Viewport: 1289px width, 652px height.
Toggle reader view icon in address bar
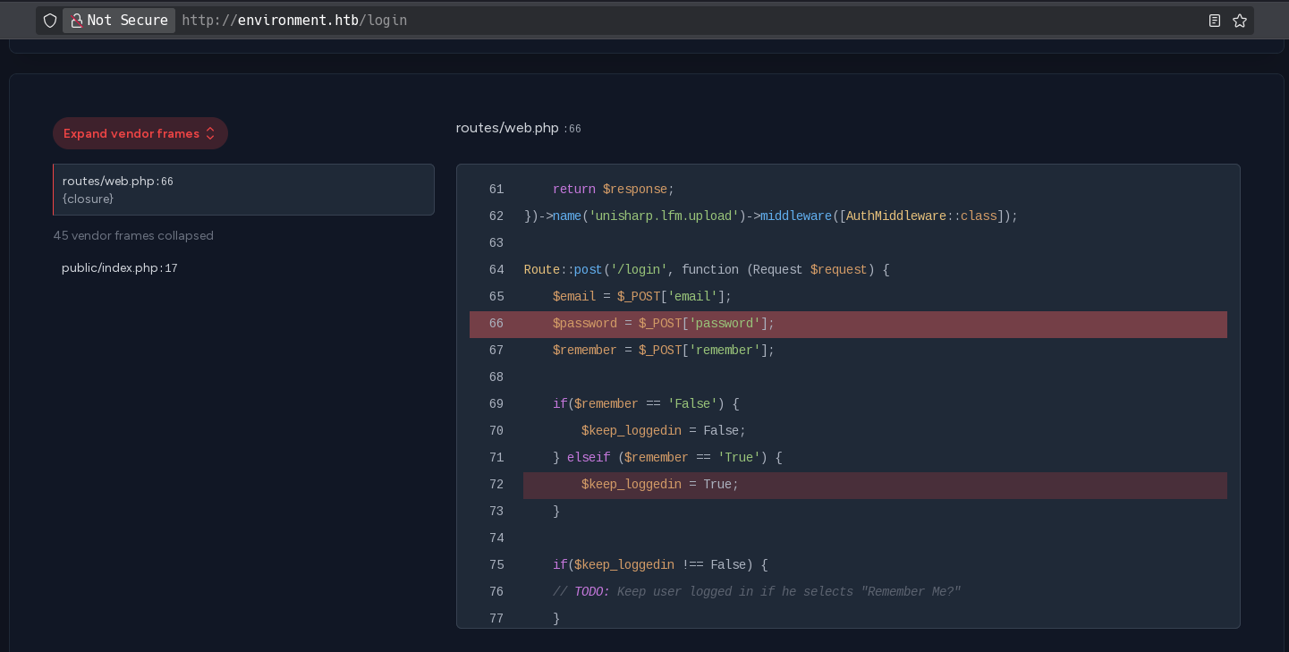1215,21
